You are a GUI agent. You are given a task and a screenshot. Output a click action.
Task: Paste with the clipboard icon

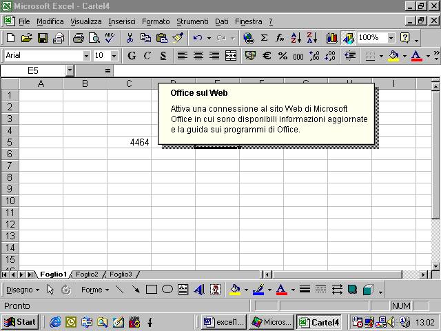(161, 38)
